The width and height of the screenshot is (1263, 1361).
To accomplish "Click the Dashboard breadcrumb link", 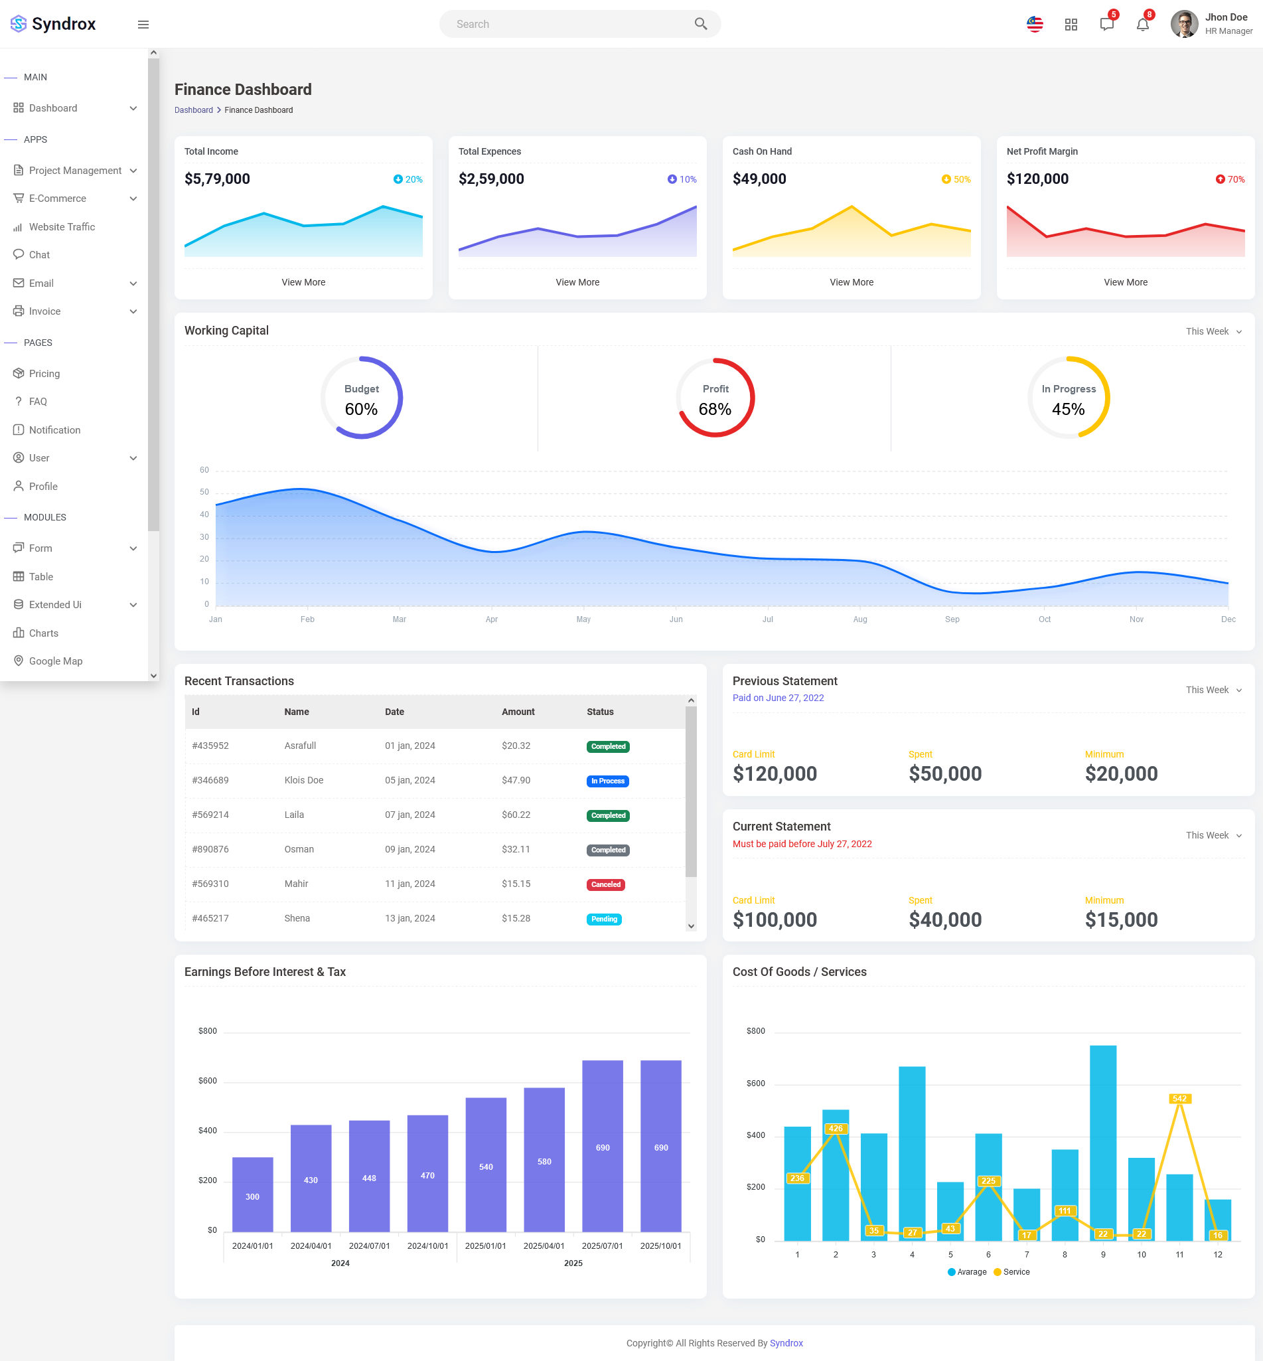I will pyautogui.click(x=193, y=110).
